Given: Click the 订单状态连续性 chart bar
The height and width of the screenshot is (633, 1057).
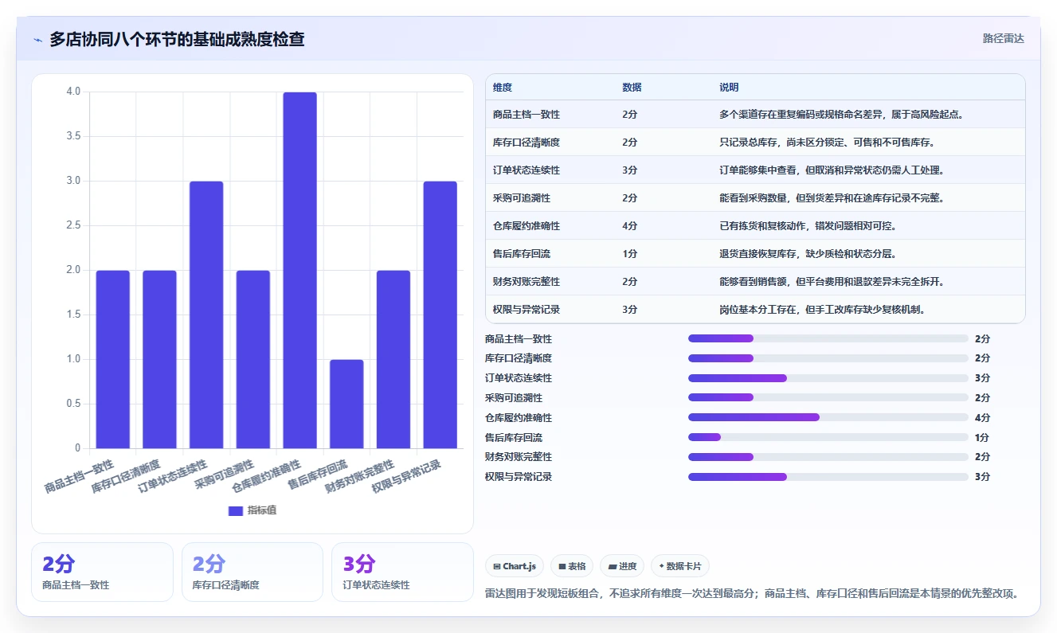Looking at the screenshot, I should (x=206, y=315).
